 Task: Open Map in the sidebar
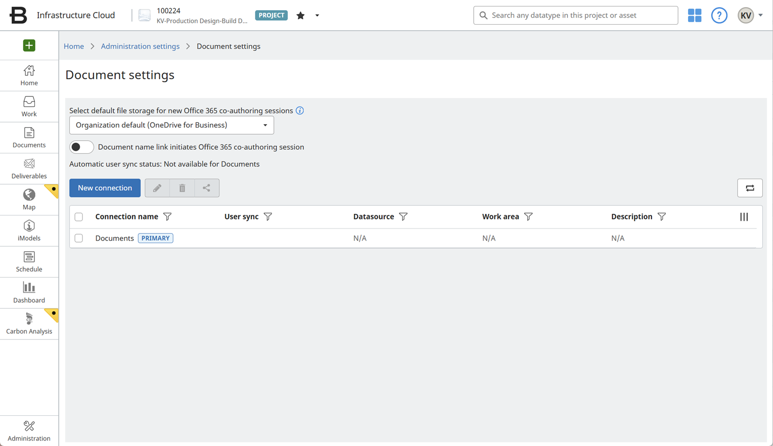(x=29, y=200)
